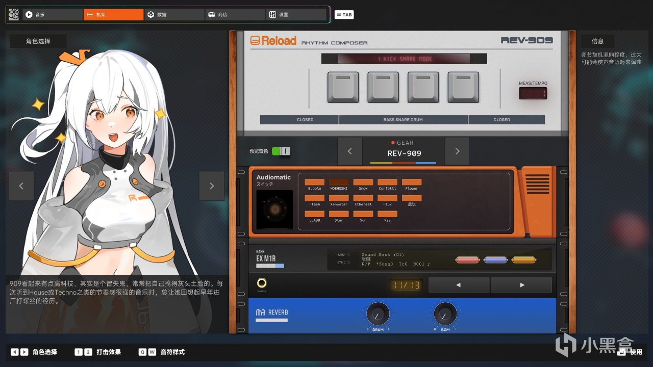This screenshot has height=367, width=653.
Task: Go to next note style
Action: click(x=521, y=285)
